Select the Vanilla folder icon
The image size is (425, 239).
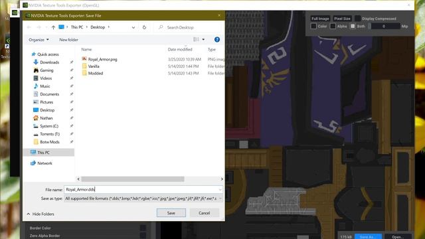coord(84,66)
